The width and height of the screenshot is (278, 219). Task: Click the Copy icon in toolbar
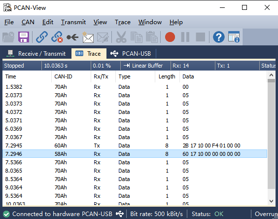[137, 37]
